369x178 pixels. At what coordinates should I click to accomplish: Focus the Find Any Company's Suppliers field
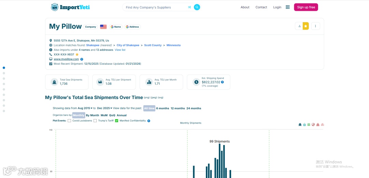(x=155, y=7)
